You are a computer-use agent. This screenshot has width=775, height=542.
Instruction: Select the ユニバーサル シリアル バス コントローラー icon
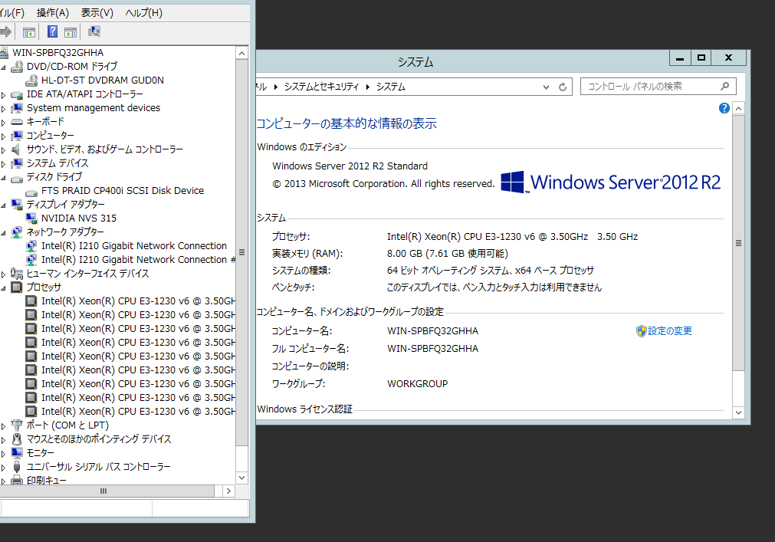coord(17,466)
